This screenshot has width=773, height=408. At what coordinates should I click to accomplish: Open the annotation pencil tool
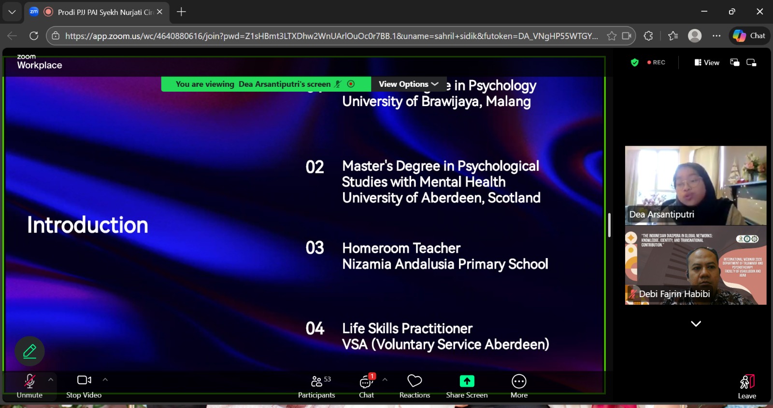click(x=29, y=351)
